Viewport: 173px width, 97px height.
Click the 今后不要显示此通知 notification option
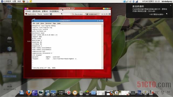pyautogui.click(x=157, y=14)
